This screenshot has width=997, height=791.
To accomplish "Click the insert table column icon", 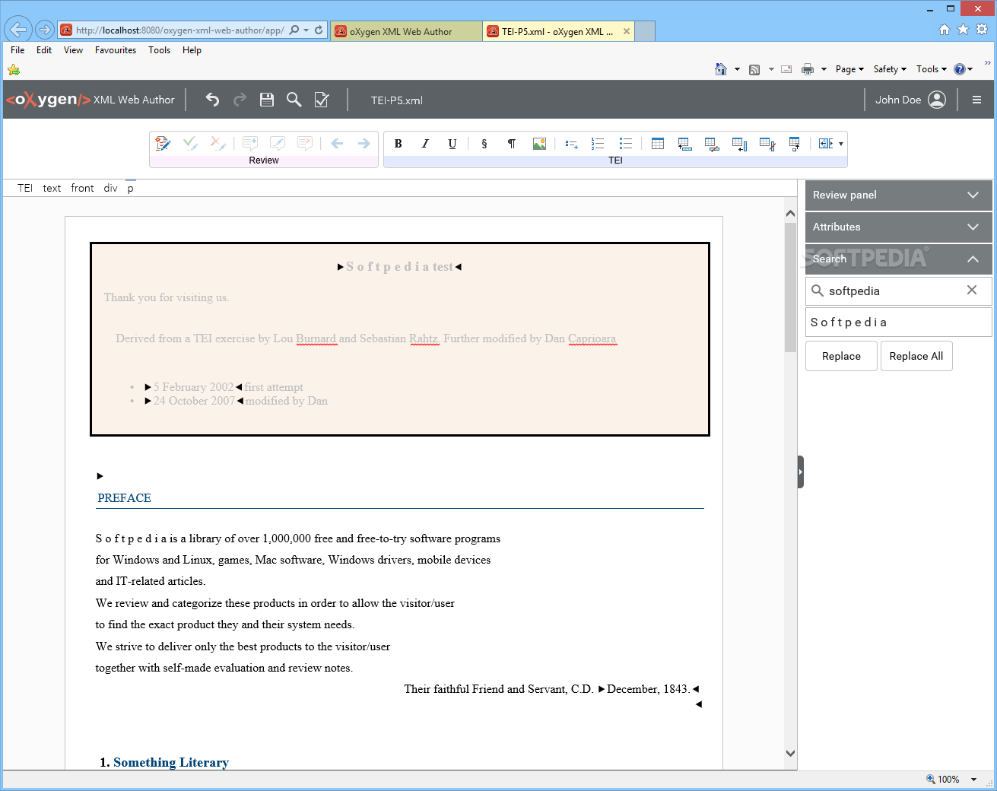I will (x=740, y=144).
